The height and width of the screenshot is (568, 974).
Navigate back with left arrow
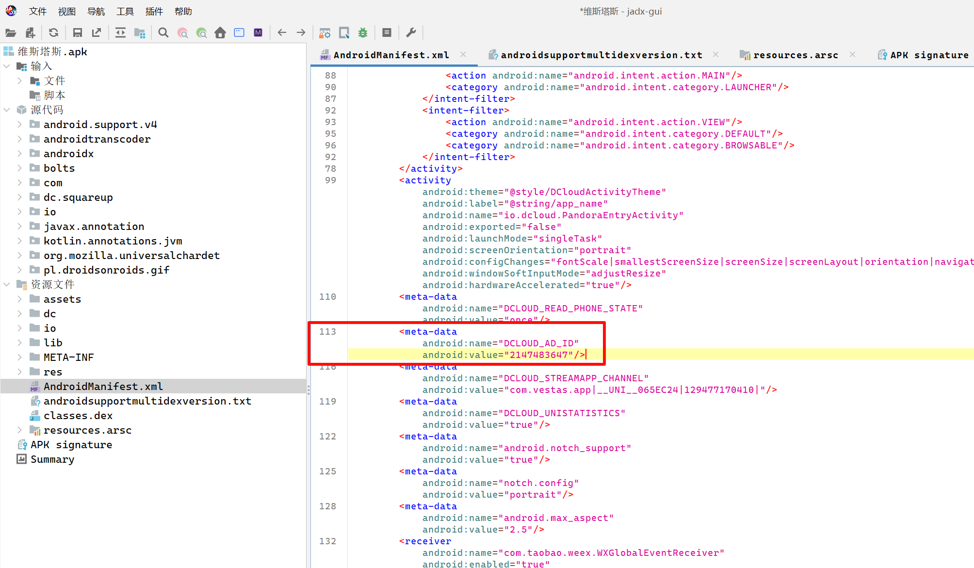pyautogui.click(x=282, y=32)
